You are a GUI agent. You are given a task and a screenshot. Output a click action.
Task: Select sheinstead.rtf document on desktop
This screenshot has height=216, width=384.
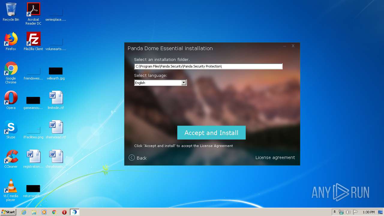[x=56, y=130]
